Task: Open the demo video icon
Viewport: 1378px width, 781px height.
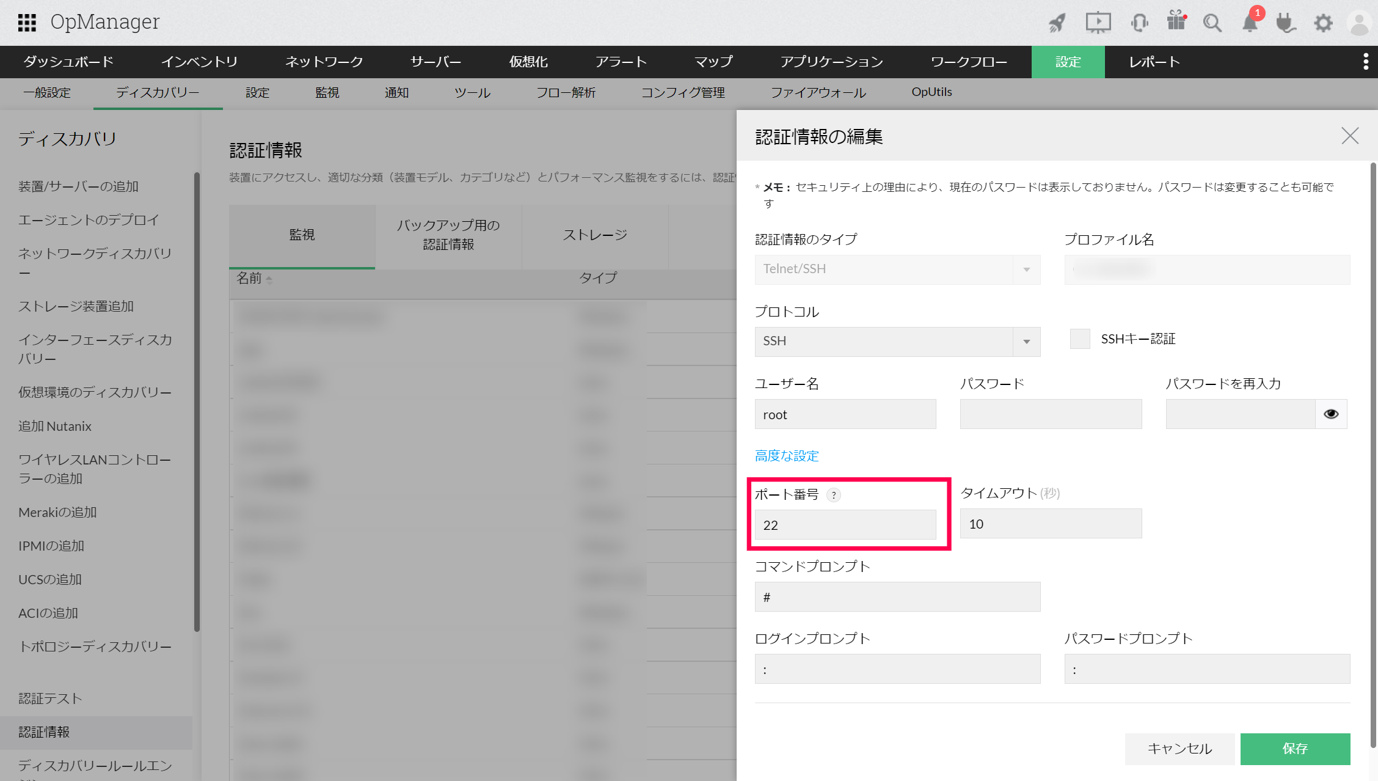Action: (x=1098, y=22)
